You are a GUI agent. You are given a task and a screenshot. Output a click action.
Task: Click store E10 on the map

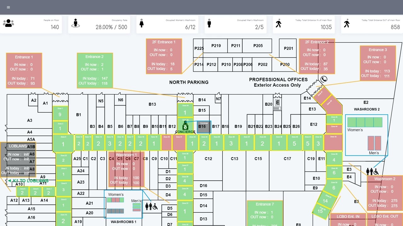[316, 178]
